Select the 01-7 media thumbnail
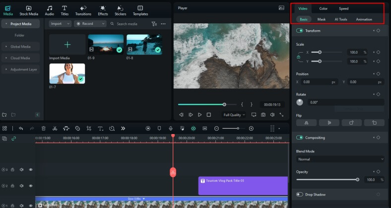 [x=67, y=73]
